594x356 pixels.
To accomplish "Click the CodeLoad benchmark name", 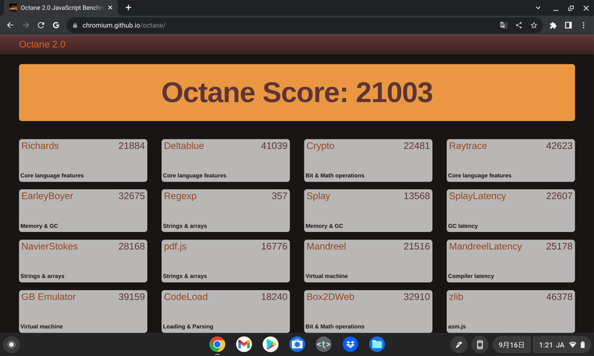I will click(x=186, y=297).
